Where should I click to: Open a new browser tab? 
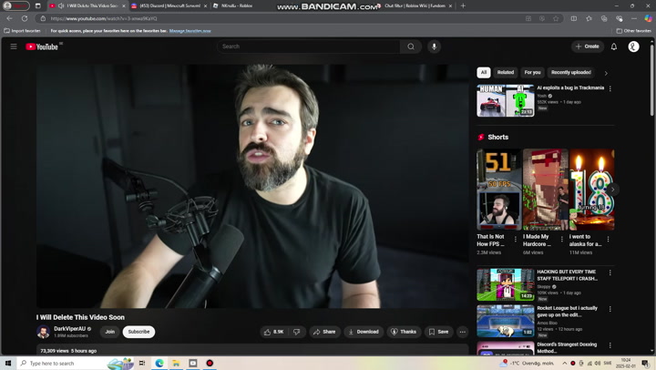click(463, 5)
